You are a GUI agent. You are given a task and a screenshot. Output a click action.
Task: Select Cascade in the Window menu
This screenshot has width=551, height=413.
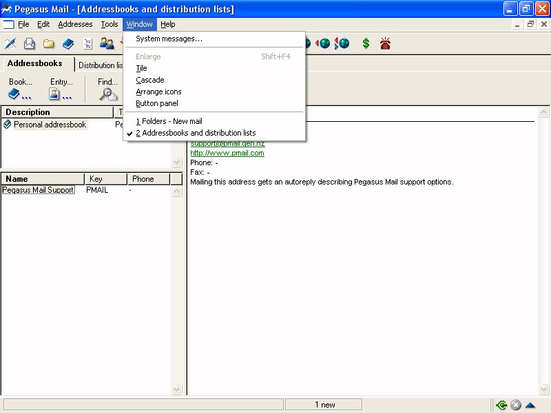214,80
